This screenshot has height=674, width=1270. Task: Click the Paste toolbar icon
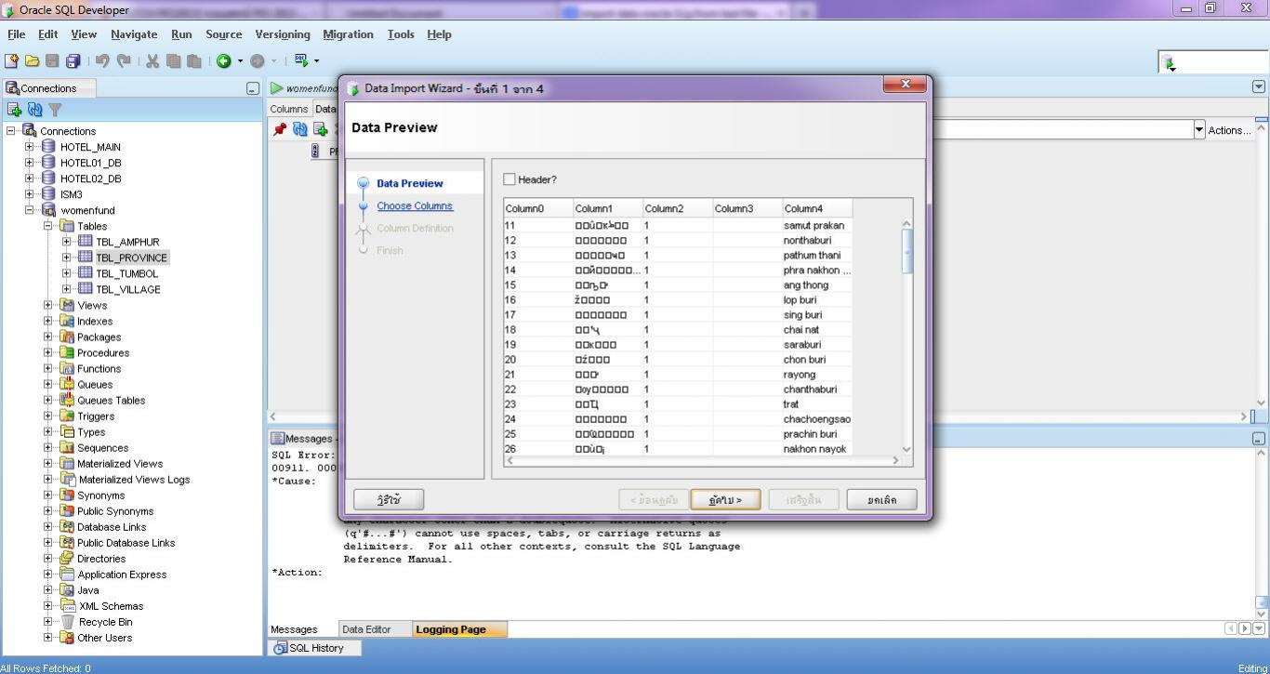coord(193,61)
